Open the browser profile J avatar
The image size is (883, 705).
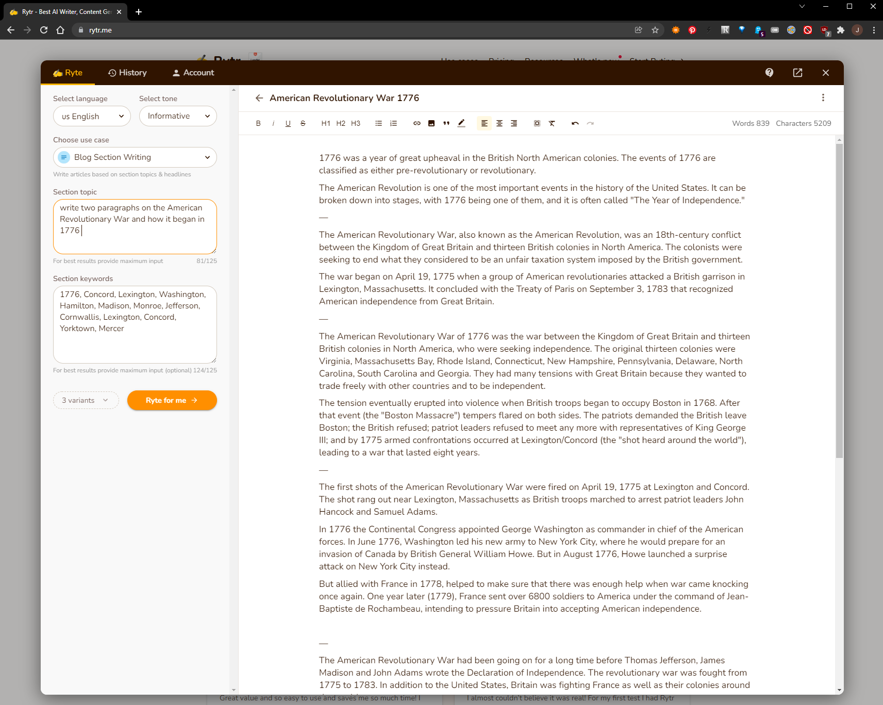click(857, 30)
